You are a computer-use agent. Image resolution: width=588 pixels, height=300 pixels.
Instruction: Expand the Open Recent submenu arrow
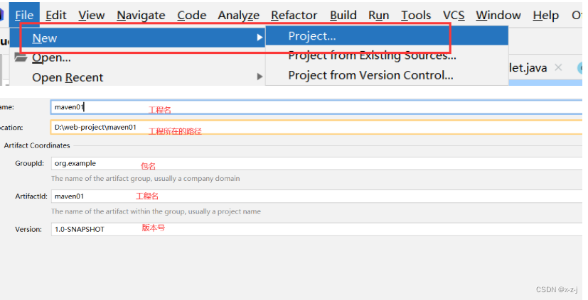pos(260,77)
